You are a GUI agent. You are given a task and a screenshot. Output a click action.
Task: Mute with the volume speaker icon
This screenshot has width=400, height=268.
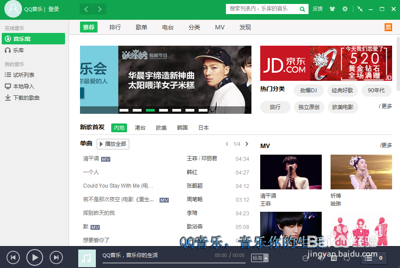(x=321, y=258)
